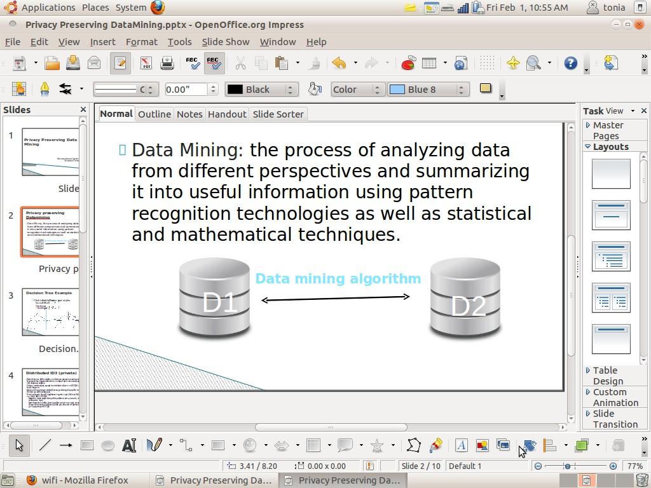Open the File menu
The image size is (651, 488).
pyautogui.click(x=13, y=42)
